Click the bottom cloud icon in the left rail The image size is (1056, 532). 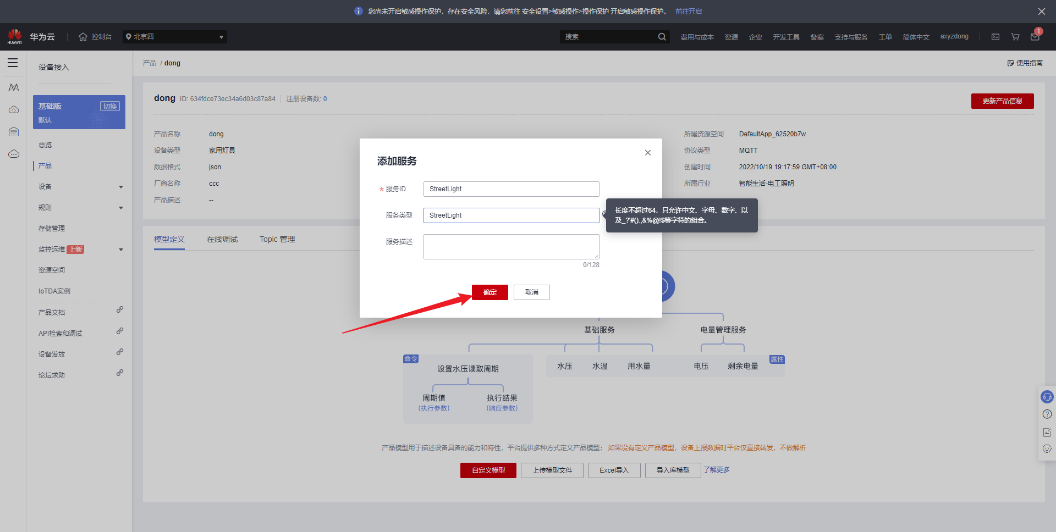tap(14, 154)
